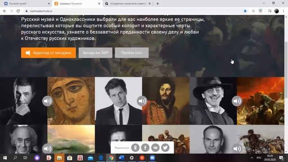This screenshot has height=162, width=288.
Task: Close the Шедевры Русского tab
Action: [99, 4]
